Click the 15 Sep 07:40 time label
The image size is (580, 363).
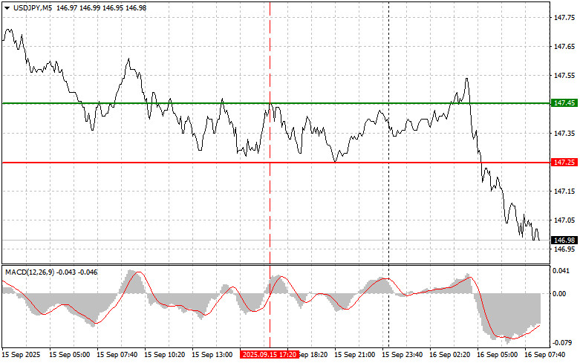(x=117, y=355)
